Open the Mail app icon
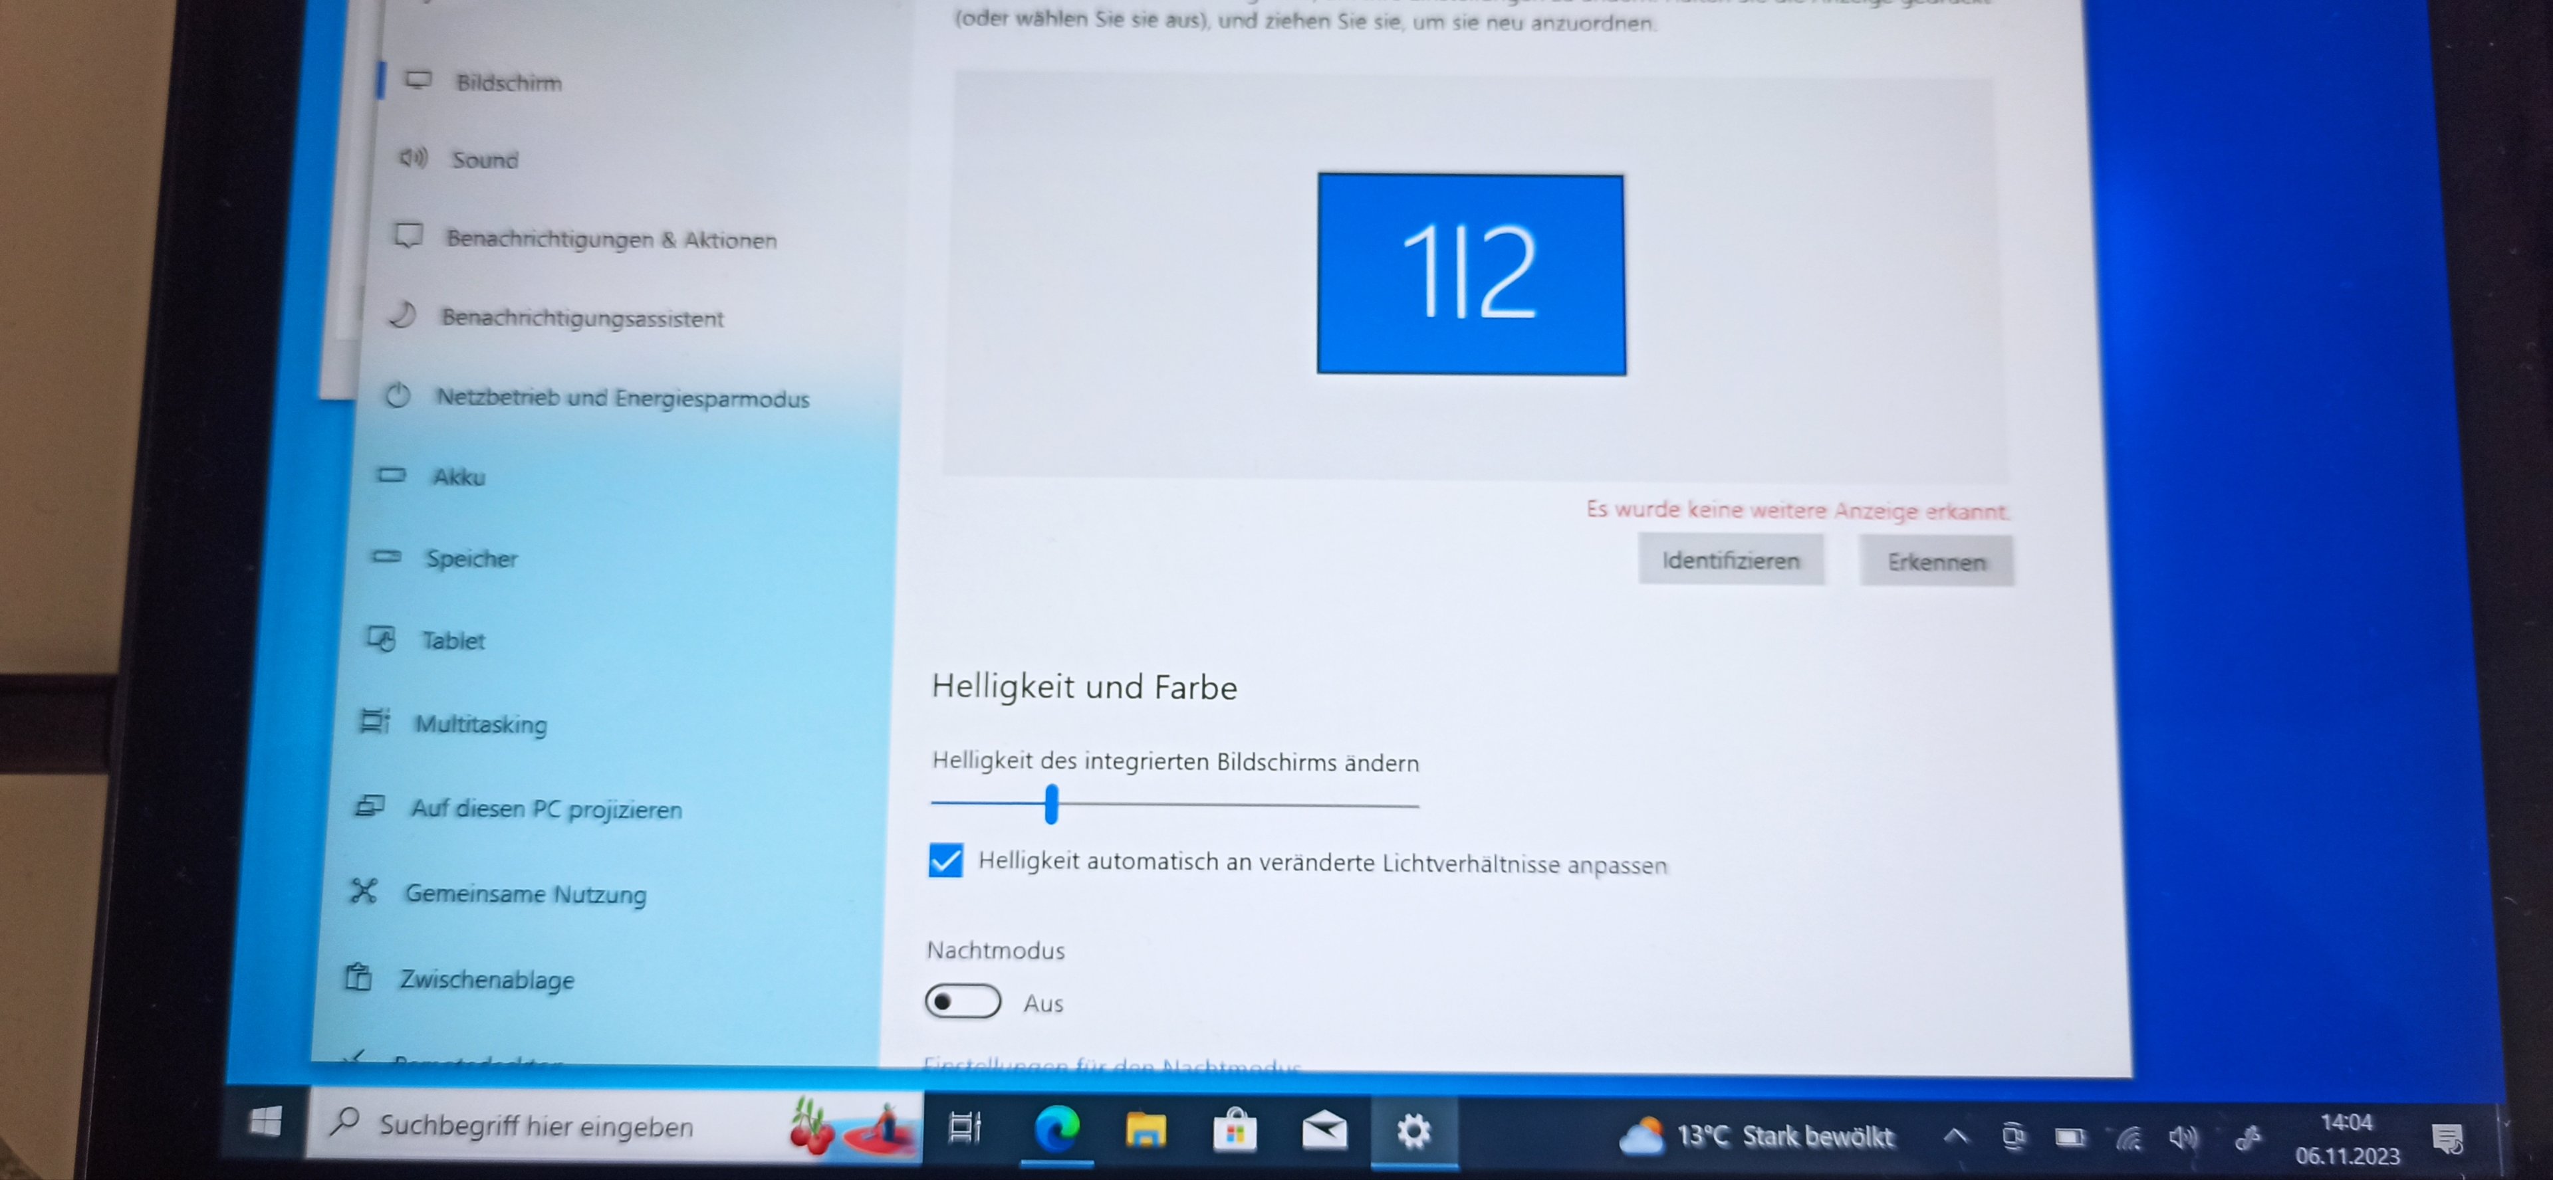This screenshot has width=2553, height=1180. (x=1324, y=1130)
